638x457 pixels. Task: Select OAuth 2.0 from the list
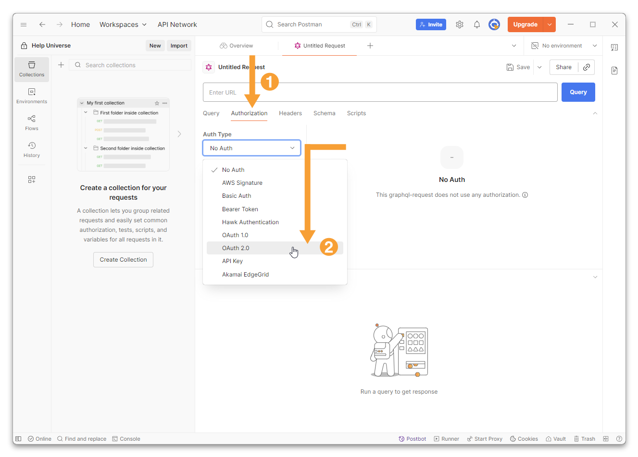coord(275,248)
